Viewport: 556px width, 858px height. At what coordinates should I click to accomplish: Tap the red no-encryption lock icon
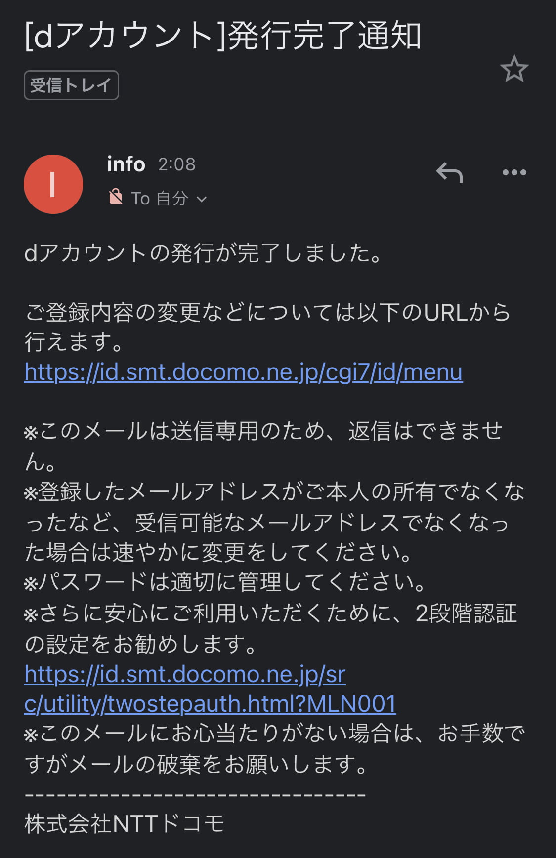[x=116, y=197]
